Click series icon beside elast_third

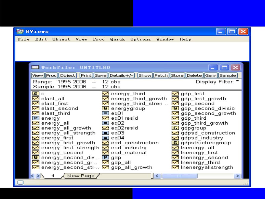pos(35,113)
